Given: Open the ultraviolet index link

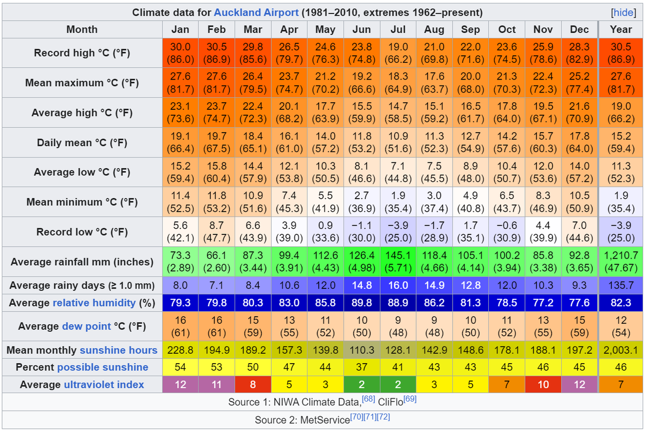Looking at the screenshot, I should [x=104, y=384].
